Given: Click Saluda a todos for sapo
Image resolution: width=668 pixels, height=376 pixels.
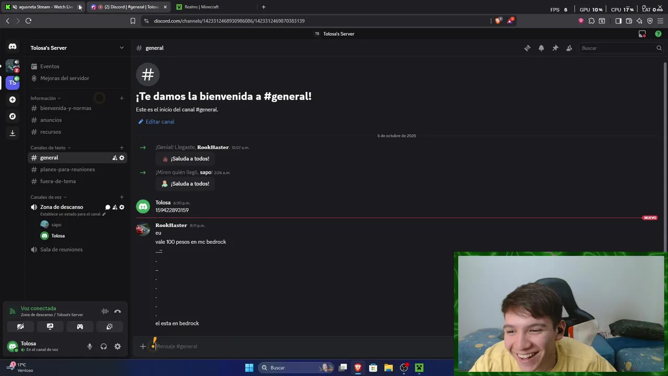Looking at the screenshot, I should click(x=185, y=184).
